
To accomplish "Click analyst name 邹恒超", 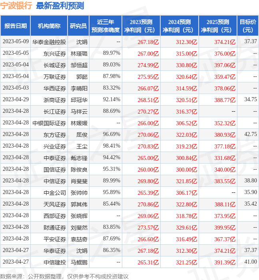I will [79, 65].
